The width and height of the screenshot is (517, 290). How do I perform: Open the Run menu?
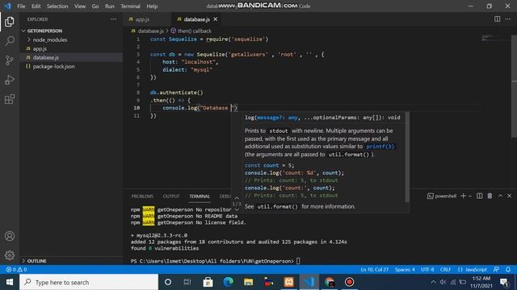click(110, 6)
